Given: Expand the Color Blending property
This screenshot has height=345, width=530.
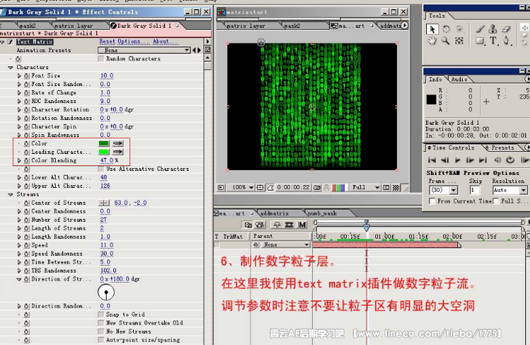Looking at the screenshot, I should (19, 161).
